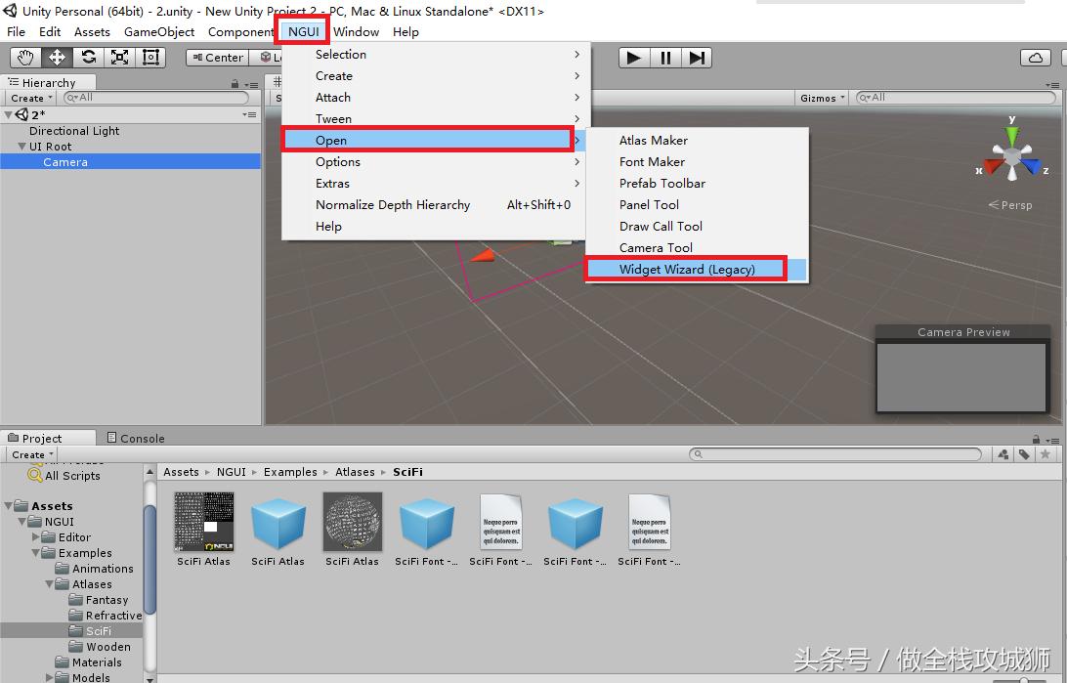
Task: Collapse the NGUI folder
Action: click(21, 521)
